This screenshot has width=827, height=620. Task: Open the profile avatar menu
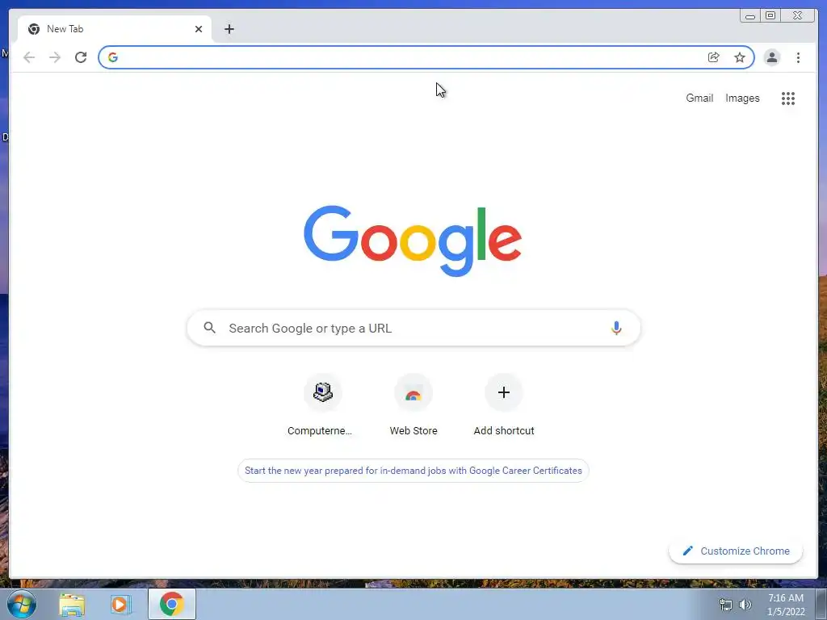771,57
